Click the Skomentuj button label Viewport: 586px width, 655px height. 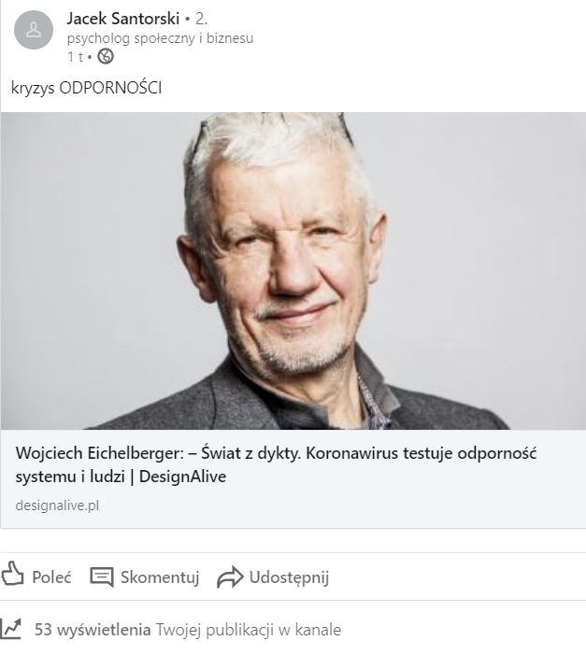[160, 577]
